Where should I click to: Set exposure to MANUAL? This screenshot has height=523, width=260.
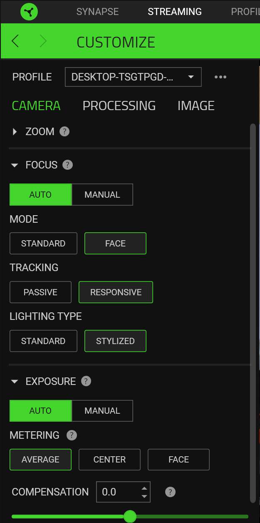pos(102,411)
